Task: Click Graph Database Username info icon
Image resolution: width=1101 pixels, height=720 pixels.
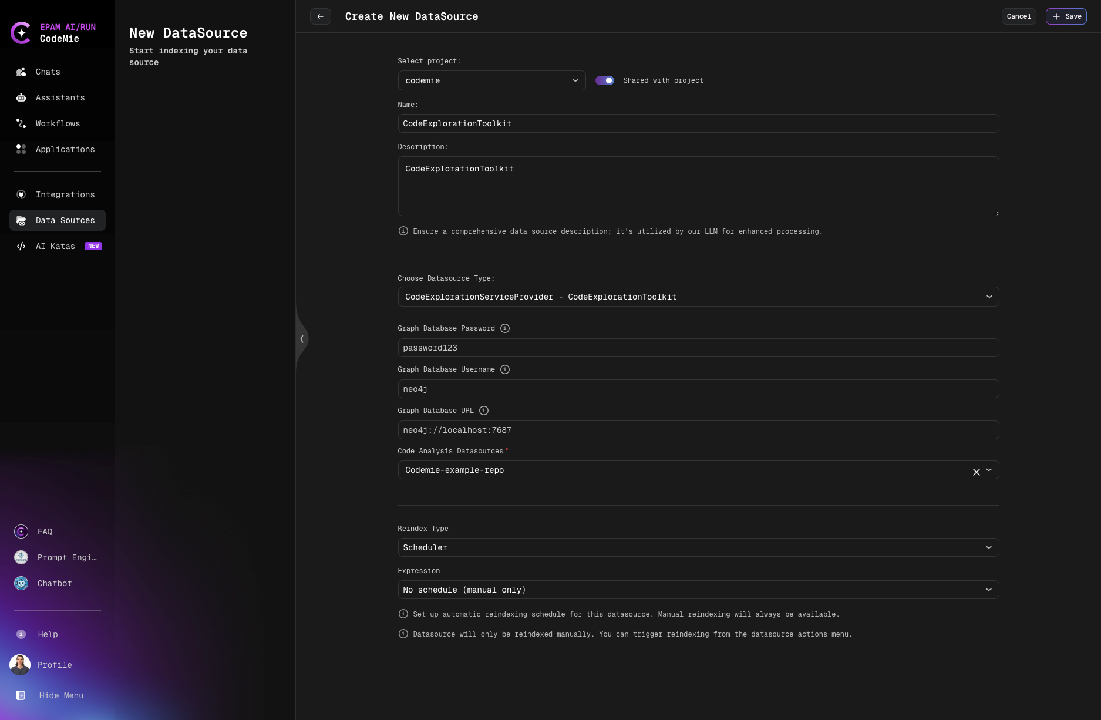Action: [x=505, y=369]
